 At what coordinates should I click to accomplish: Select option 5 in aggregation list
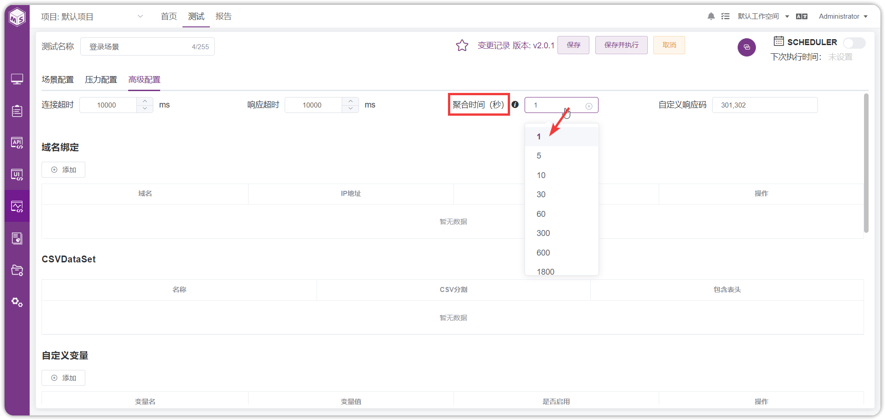(562, 156)
